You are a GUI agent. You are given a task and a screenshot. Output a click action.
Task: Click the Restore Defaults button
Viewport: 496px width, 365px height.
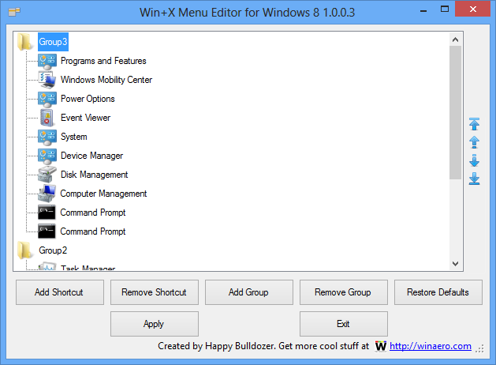pyautogui.click(x=438, y=292)
